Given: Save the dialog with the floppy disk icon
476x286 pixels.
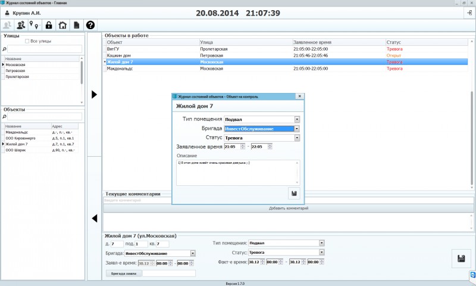Looking at the screenshot, I should tap(294, 193).
